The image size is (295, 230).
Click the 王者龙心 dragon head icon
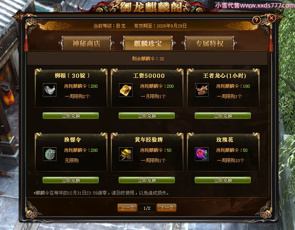click(x=202, y=90)
